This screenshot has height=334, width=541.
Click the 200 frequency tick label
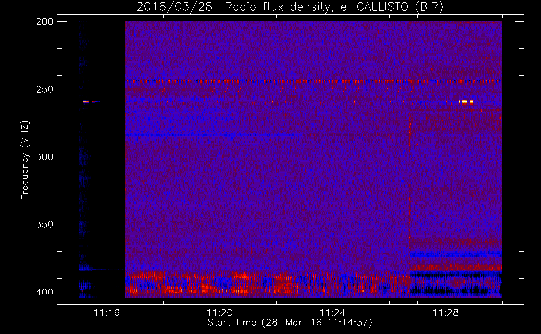pos(45,22)
